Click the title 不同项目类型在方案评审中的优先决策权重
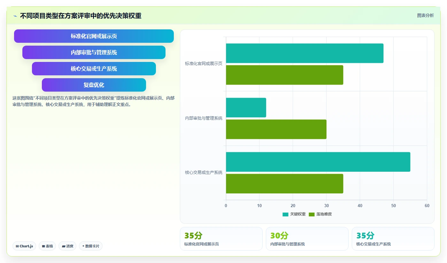447x263 pixels. coord(81,16)
